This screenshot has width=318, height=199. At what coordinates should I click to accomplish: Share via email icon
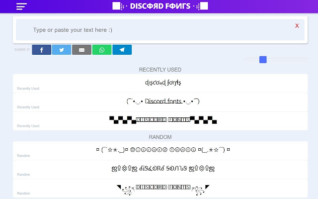[x=81, y=50]
